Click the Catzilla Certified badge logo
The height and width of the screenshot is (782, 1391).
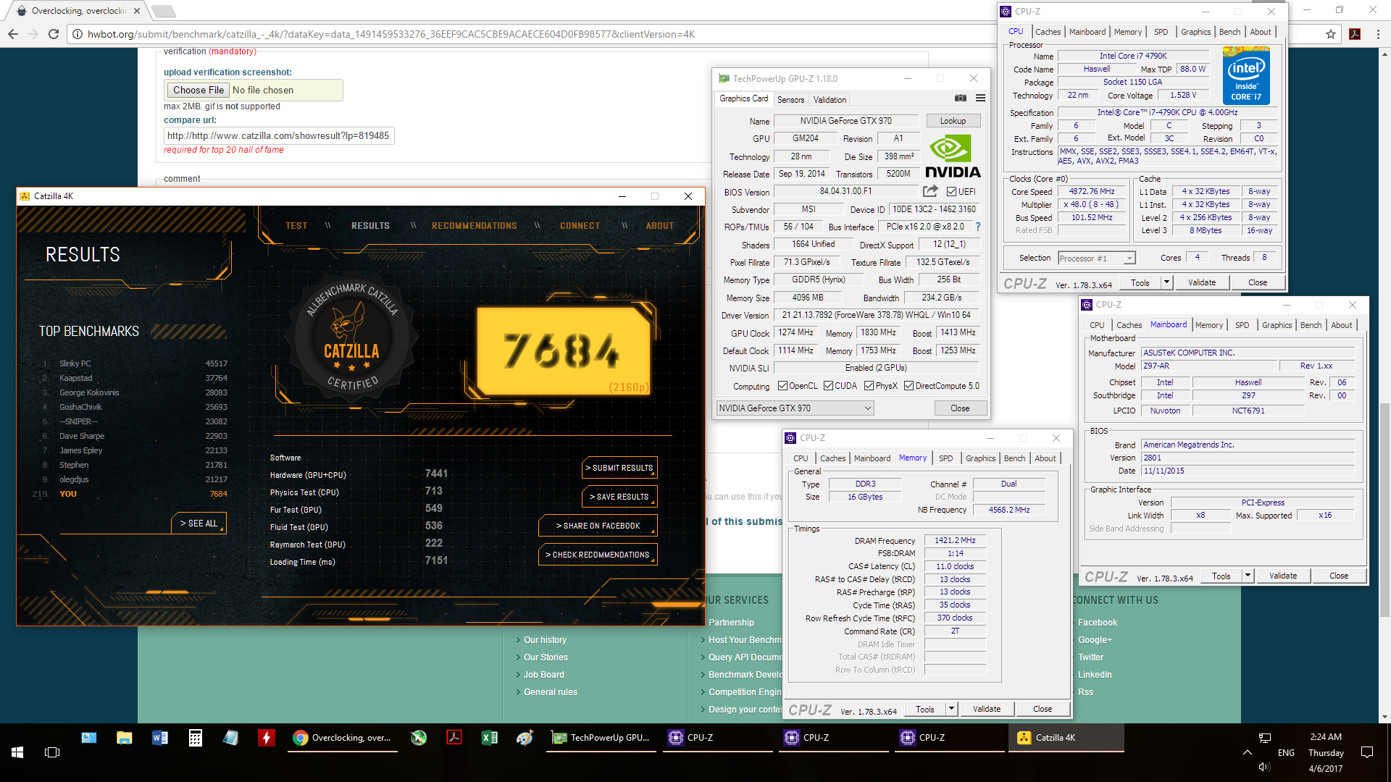[351, 339]
